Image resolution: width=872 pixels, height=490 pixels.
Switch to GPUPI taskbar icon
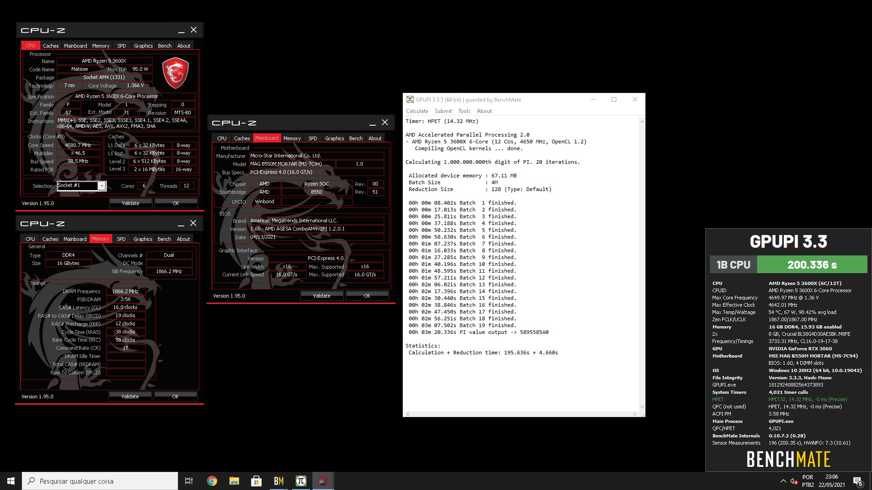pos(301,481)
